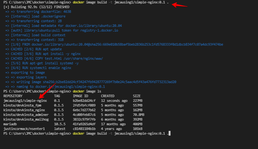Viewport: 258px width, 149px height.
Task: Click the CREATED column header
Action: click(108, 96)
